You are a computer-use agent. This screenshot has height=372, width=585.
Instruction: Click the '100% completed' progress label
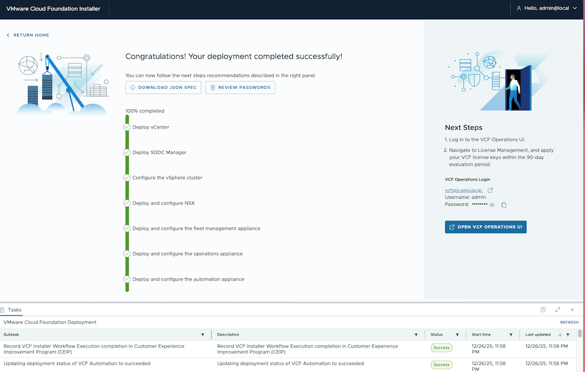(x=145, y=111)
